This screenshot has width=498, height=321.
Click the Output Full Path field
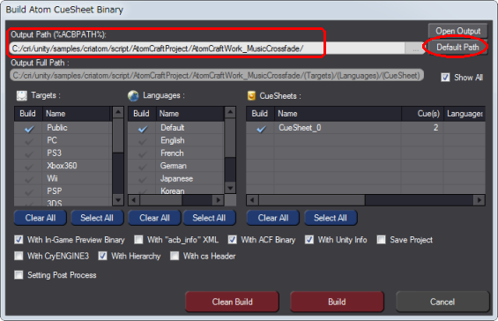[217, 76]
